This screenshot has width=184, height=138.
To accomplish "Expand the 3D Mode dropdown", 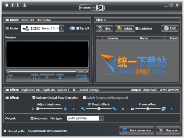I will 62,28.
